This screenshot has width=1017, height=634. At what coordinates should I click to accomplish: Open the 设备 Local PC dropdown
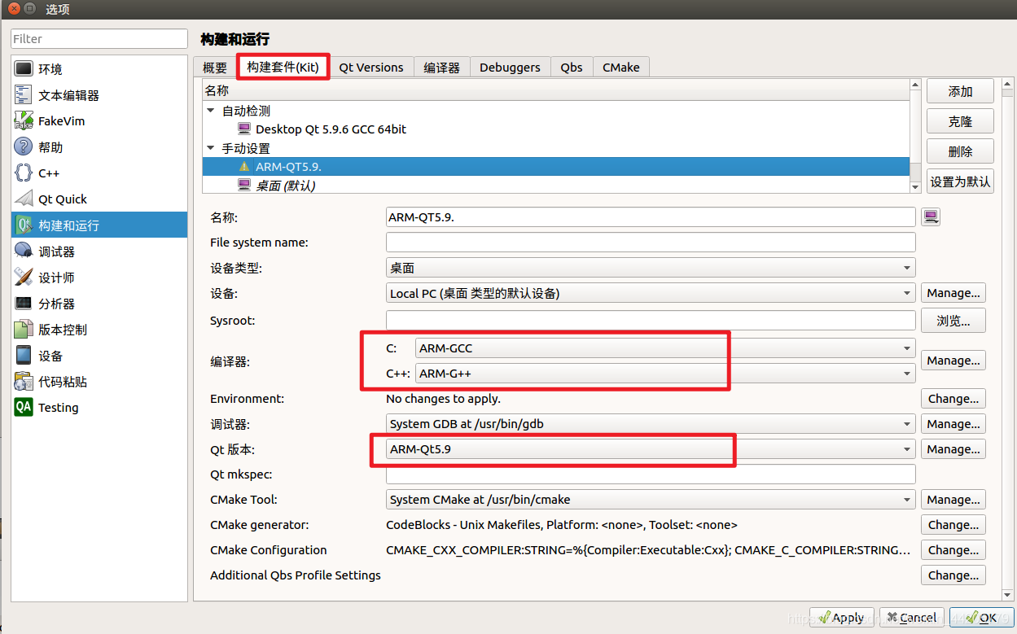coord(651,293)
